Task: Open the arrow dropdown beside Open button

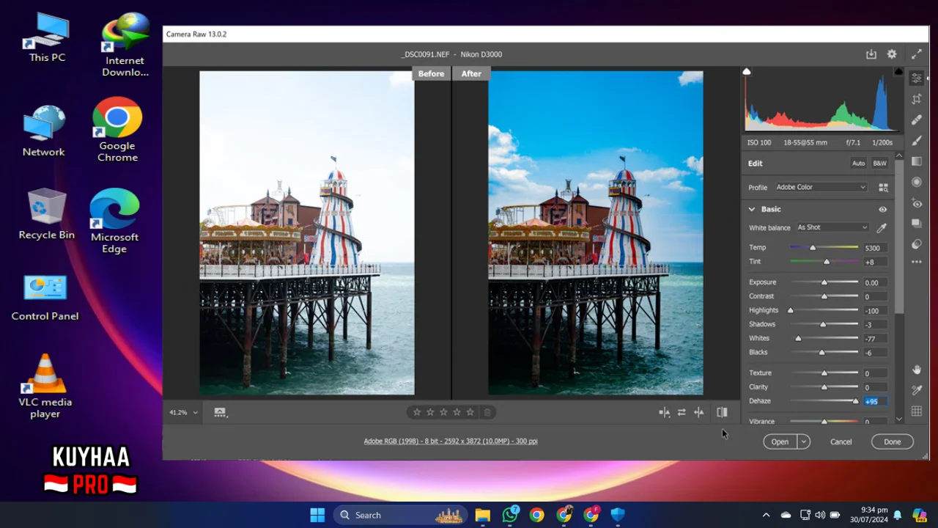Action: coord(804,441)
